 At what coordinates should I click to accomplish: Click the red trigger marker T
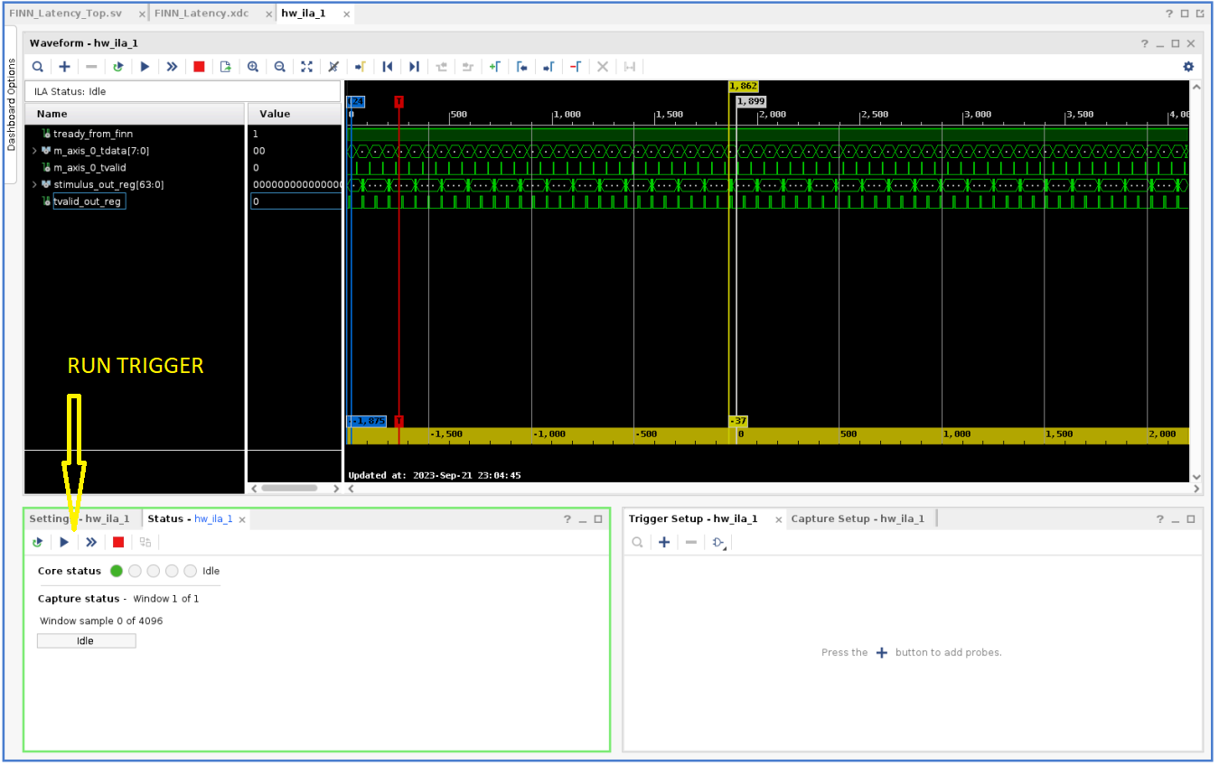pyautogui.click(x=399, y=102)
